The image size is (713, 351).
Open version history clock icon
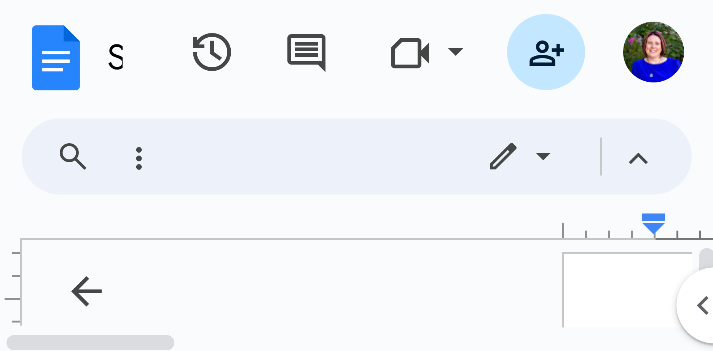pyautogui.click(x=212, y=52)
